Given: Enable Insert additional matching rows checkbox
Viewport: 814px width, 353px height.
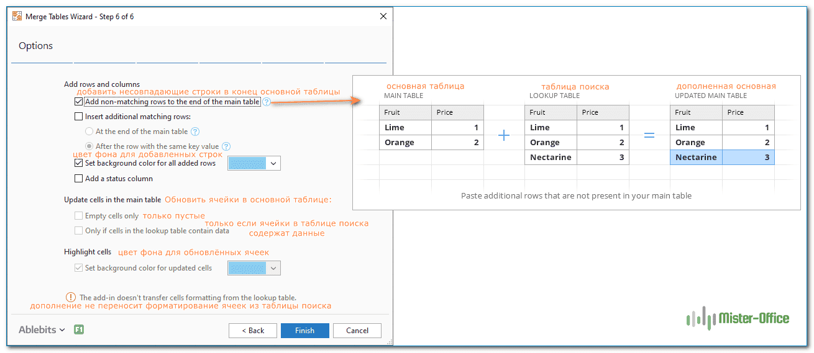Looking at the screenshot, I should (78, 116).
